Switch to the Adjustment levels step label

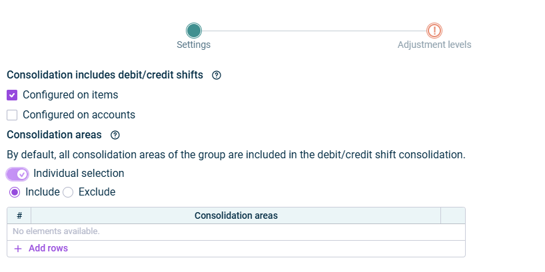pyautogui.click(x=434, y=45)
